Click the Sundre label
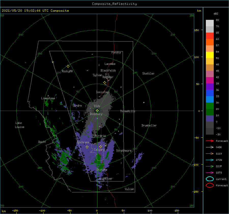The height and width of the screenshot is (214, 229). pyautogui.click(x=77, y=105)
